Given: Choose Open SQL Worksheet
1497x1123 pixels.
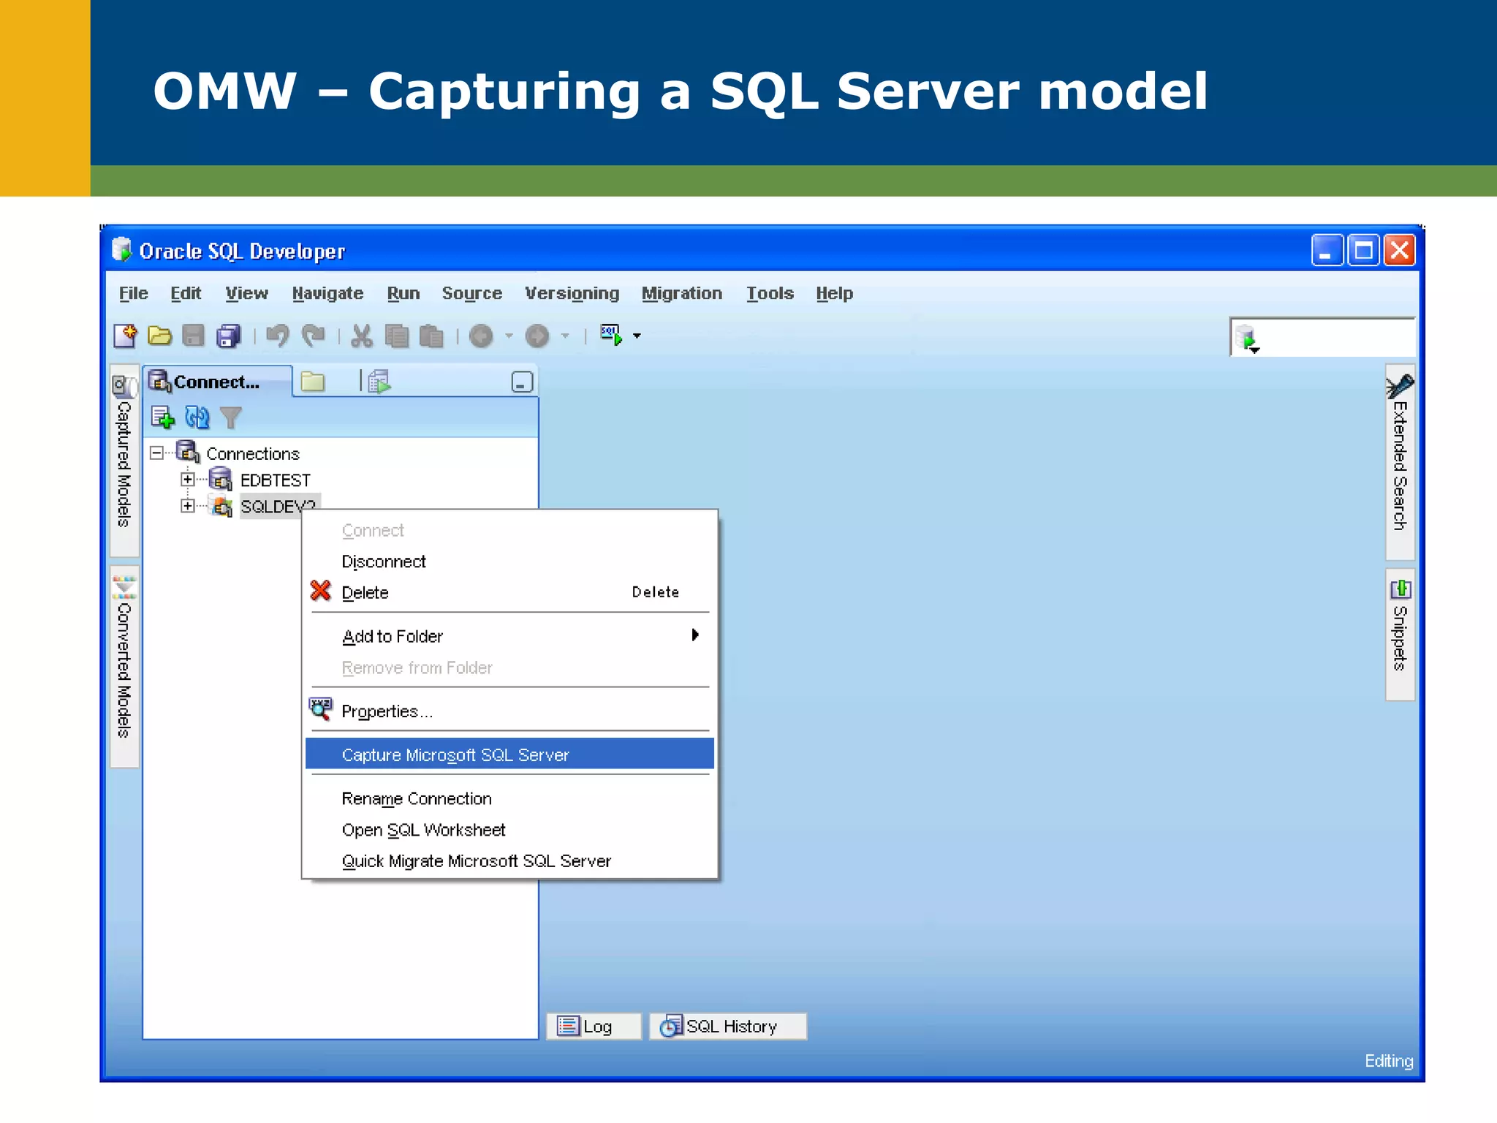Looking at the screenshot, I should point(509,830).
